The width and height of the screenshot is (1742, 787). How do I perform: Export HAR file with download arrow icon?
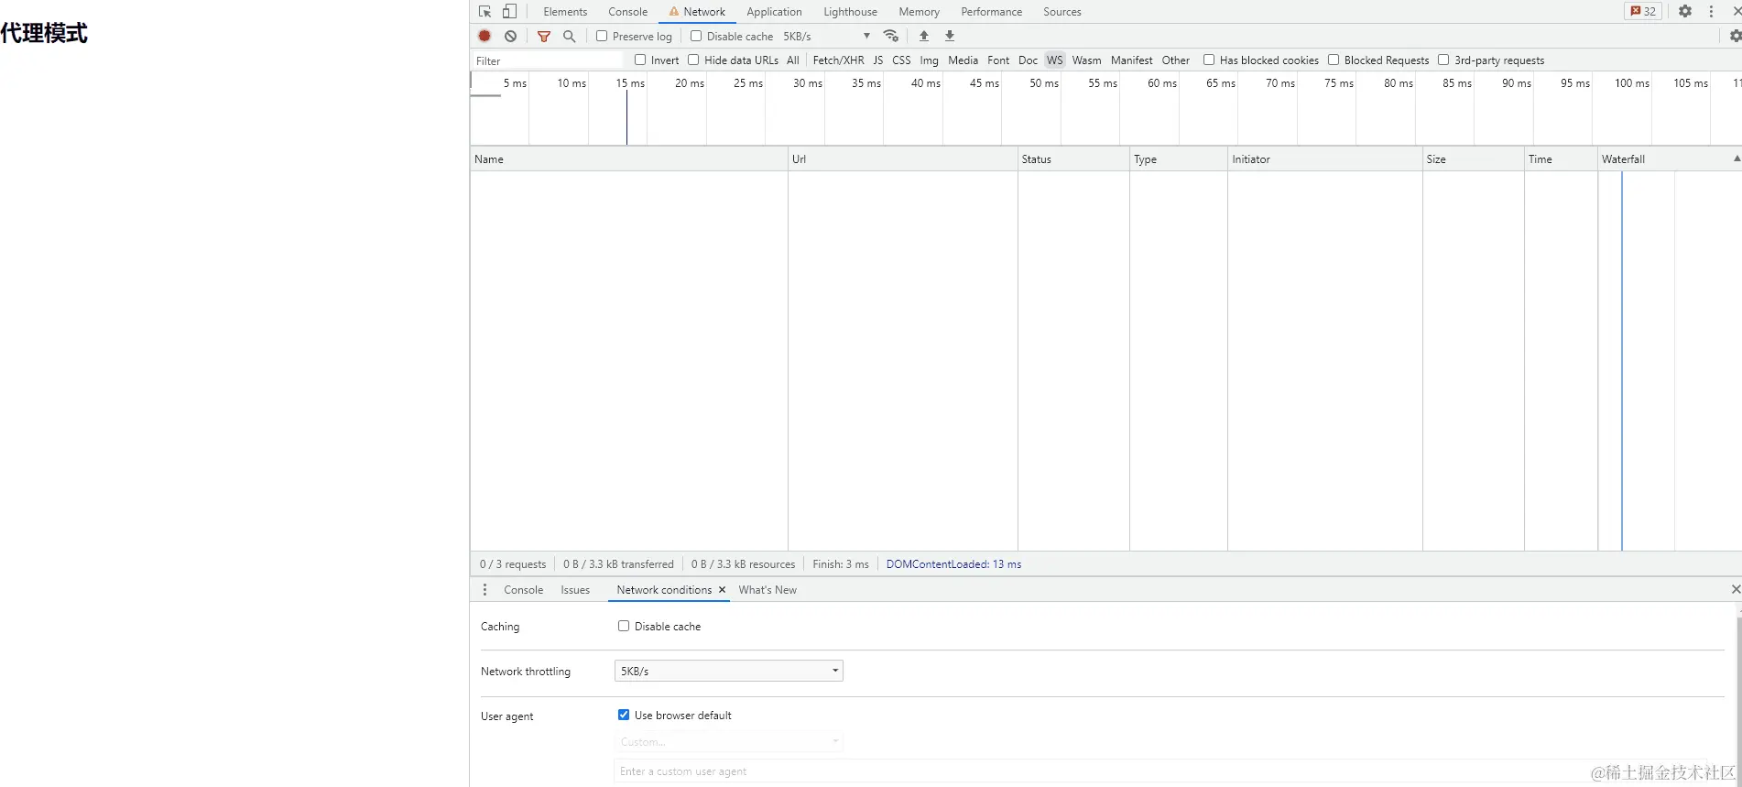[950, 36]
